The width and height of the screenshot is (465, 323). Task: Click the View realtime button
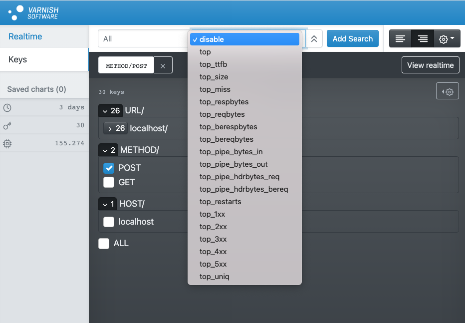tap(430, 65)
